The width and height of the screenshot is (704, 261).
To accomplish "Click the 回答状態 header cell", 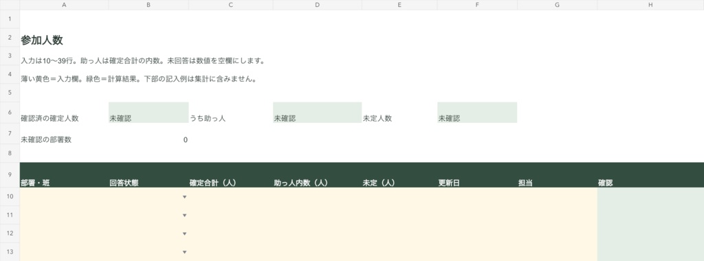I will click(148, 175).
